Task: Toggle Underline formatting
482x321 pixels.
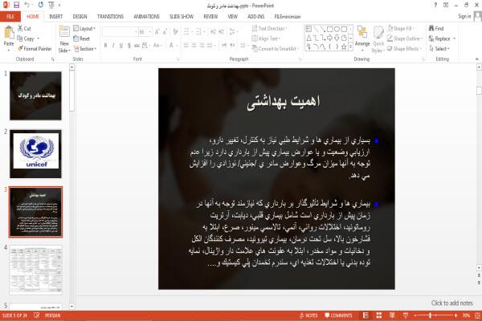Action: pyautogui.click(x=121, y=46)
